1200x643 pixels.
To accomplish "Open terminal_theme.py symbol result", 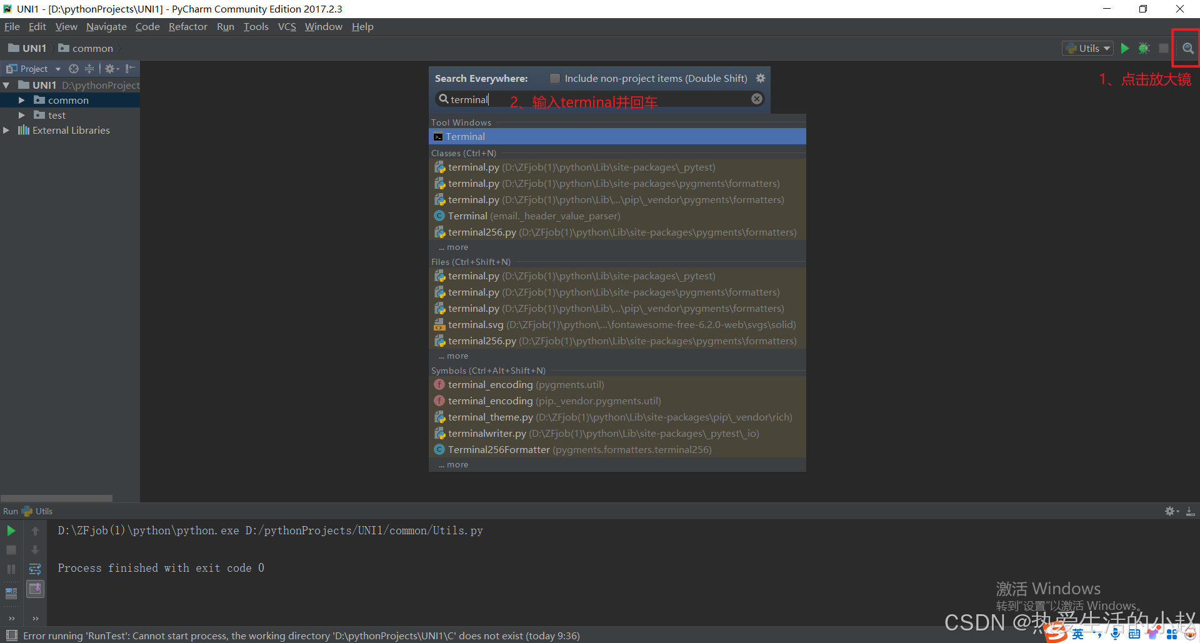I will coord(617,417).
